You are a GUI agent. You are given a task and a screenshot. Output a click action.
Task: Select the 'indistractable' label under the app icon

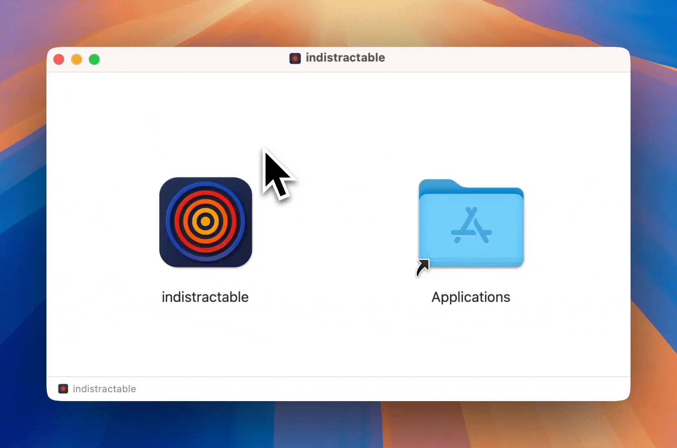pyautogui.click(x=205, y=297)
